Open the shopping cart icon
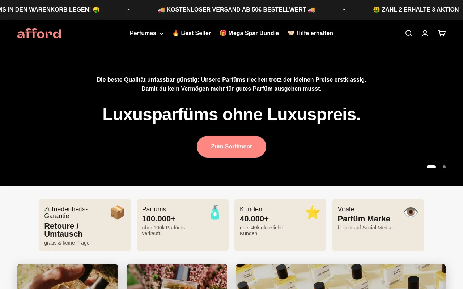Image resolution: width=463 pixels, height=289 pixels. click(442, 33)
